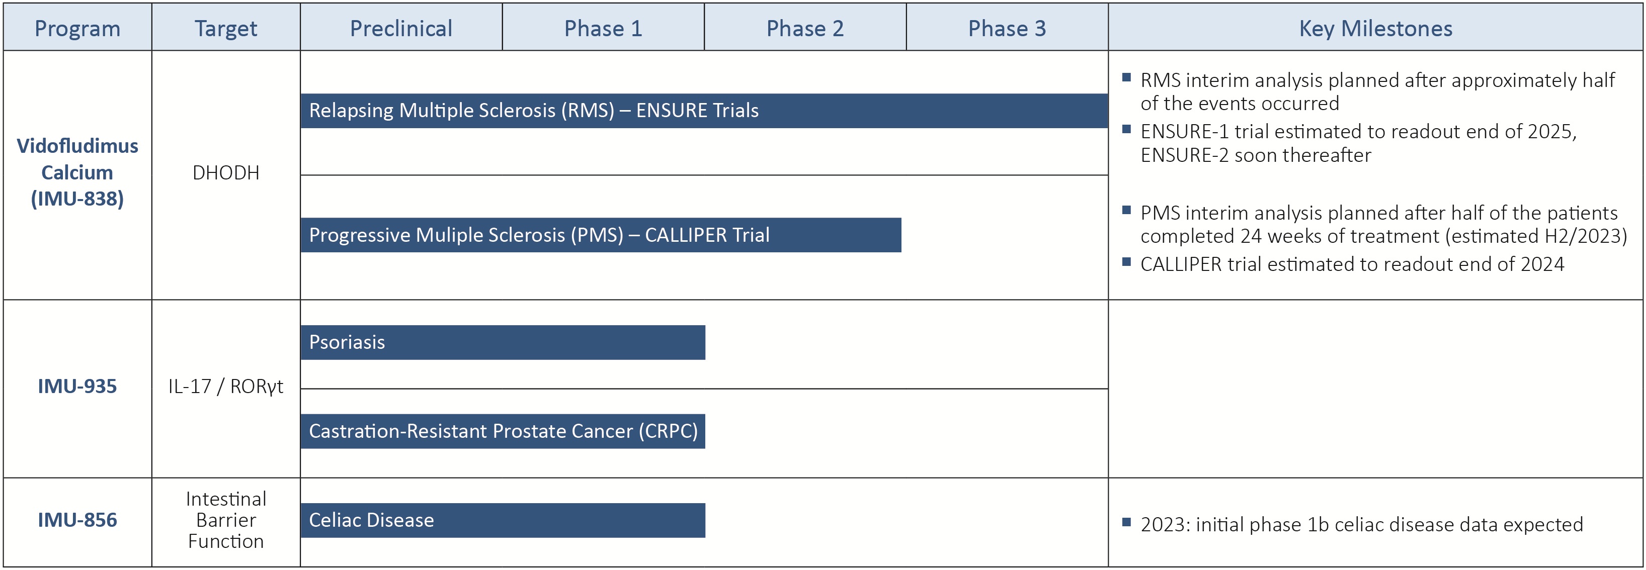Select the Phase 3 column header
This screenshot has height=570, width=1646.
(1007, 29)
